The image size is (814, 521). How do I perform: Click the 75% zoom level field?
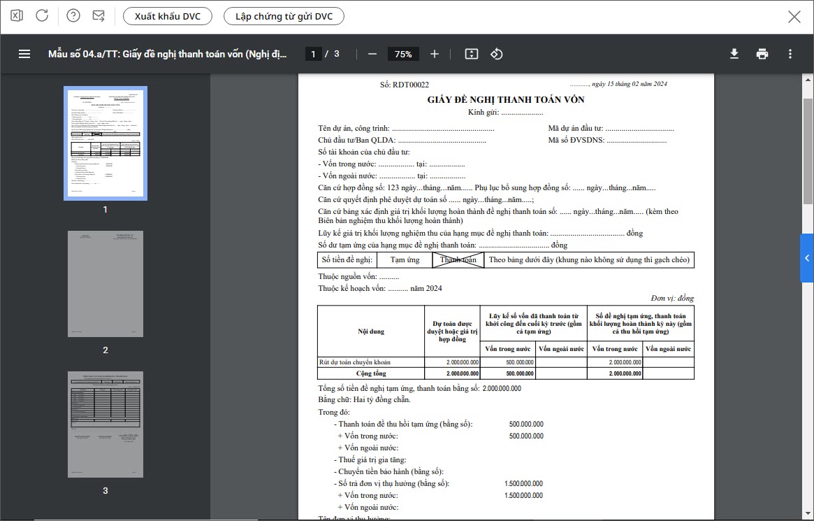coord(403,54)
